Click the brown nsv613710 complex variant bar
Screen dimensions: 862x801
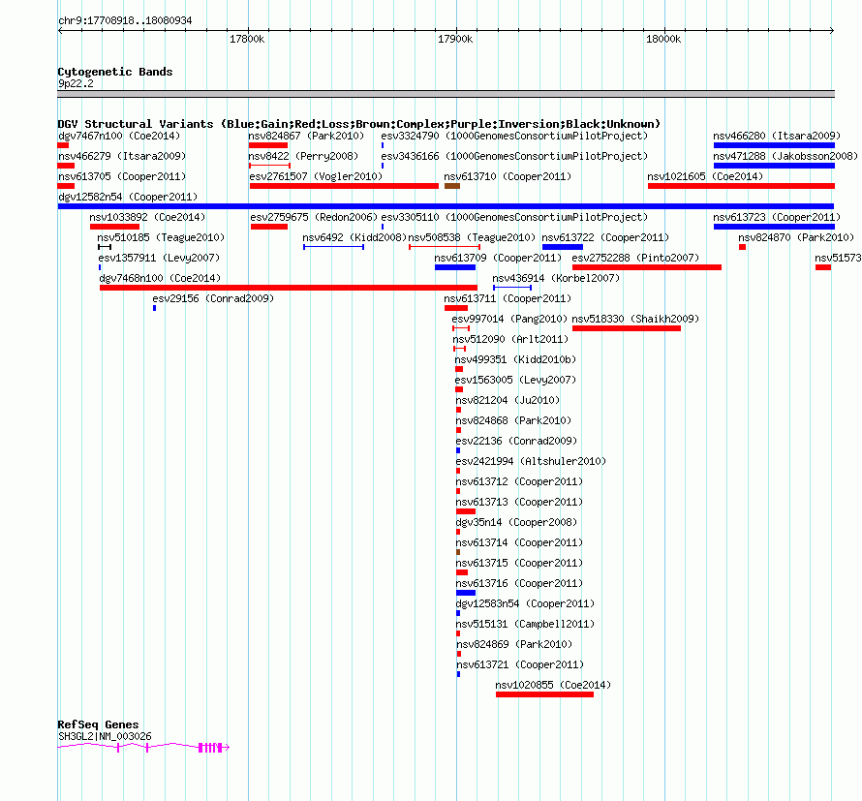(x=452, y=186)
